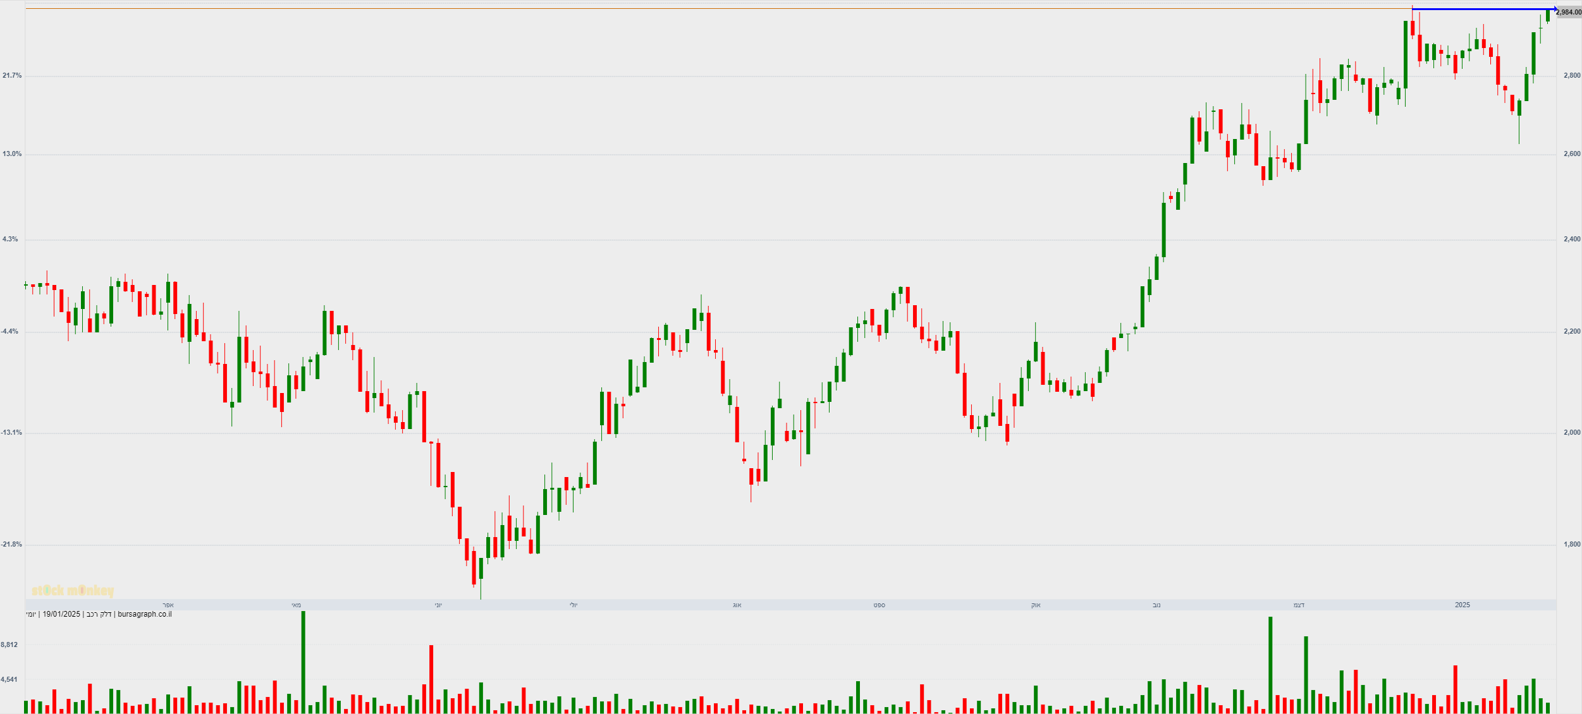
Task: Click the tall red volume bar in June
Action: (x=431, y=679)
